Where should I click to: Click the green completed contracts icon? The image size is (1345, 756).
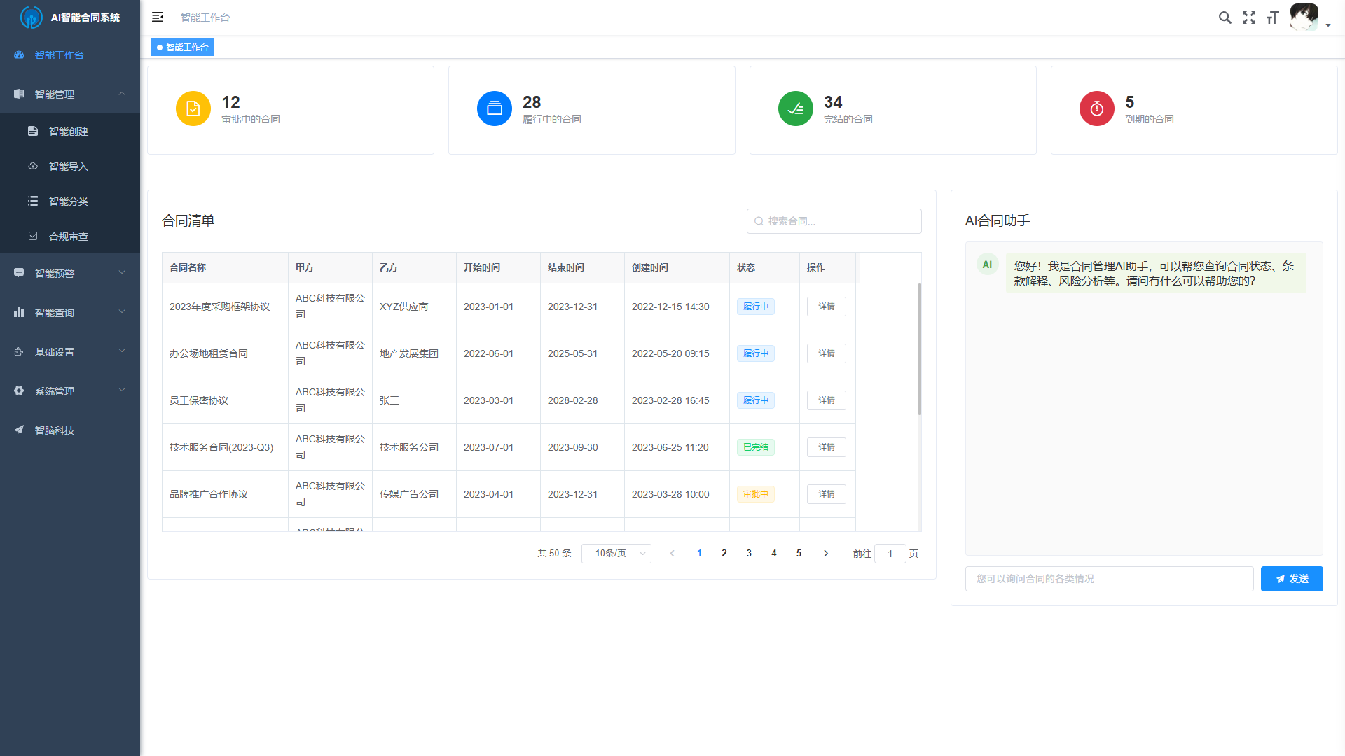point(796,108)
